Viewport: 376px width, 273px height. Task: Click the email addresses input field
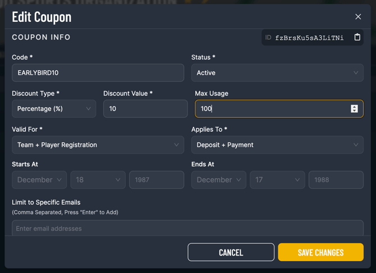187,228
